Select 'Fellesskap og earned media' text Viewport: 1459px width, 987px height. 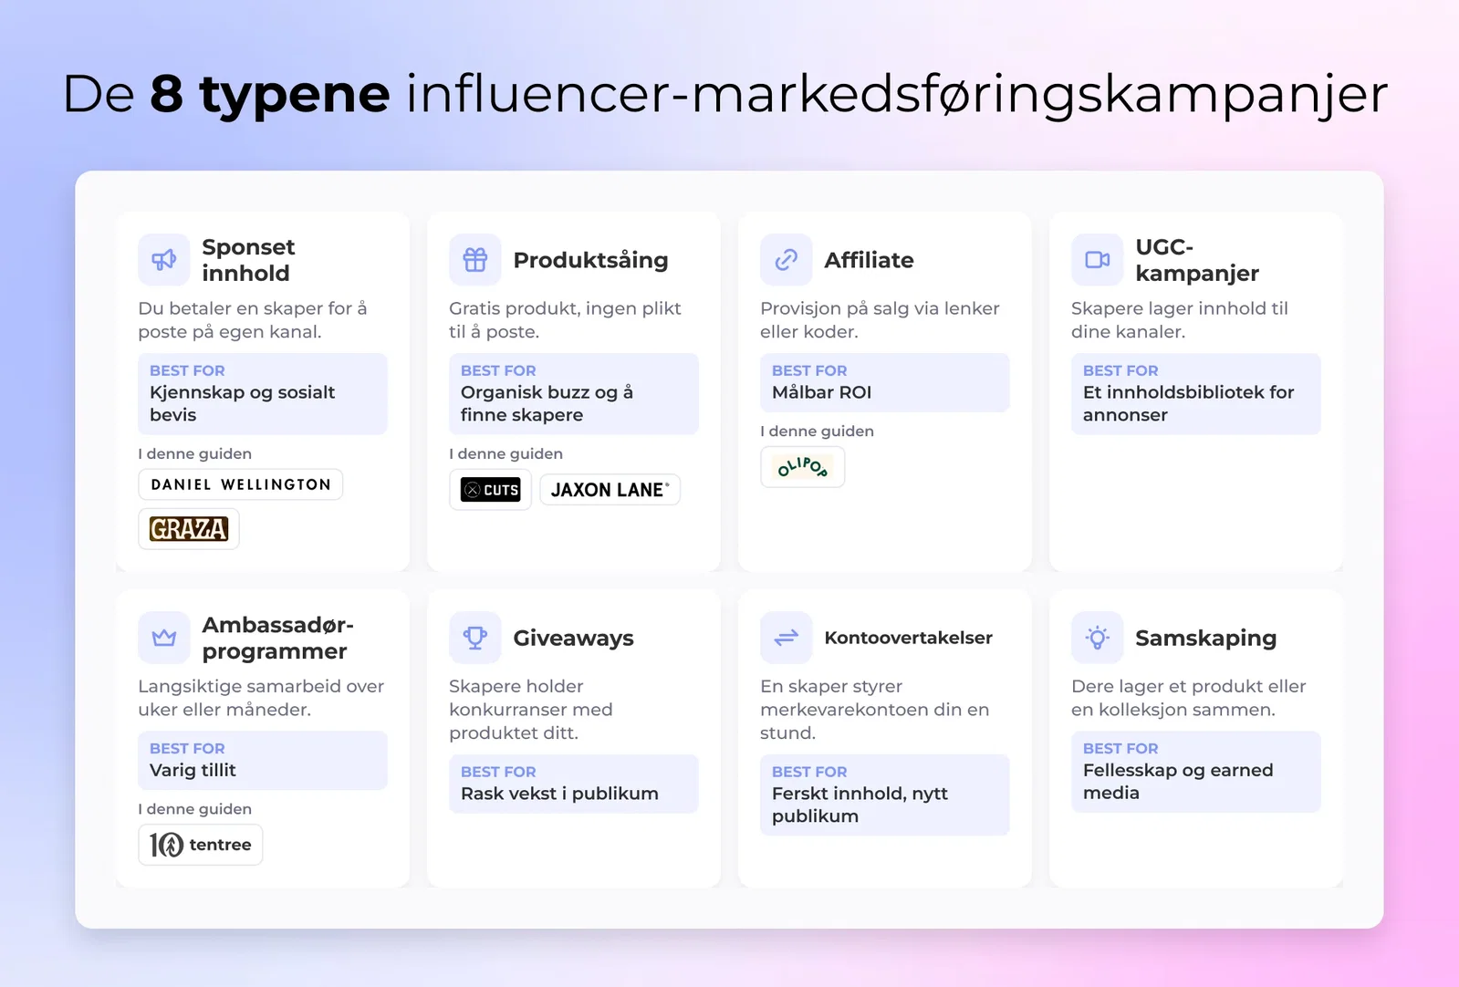[x=1178, y=781]
